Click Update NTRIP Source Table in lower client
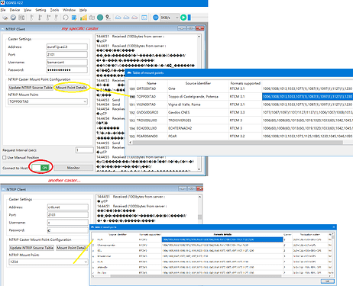 point(31,248)
